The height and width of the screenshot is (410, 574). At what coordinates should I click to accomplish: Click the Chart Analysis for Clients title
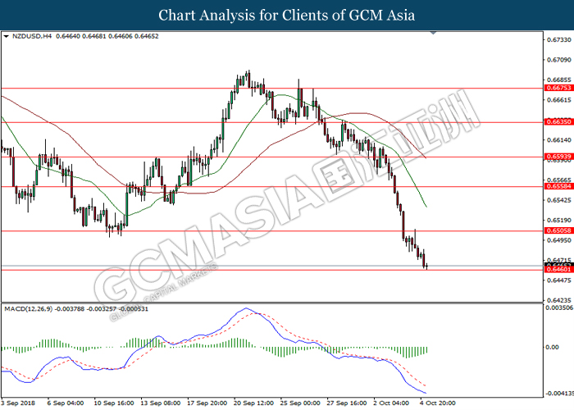click(287, 16)
